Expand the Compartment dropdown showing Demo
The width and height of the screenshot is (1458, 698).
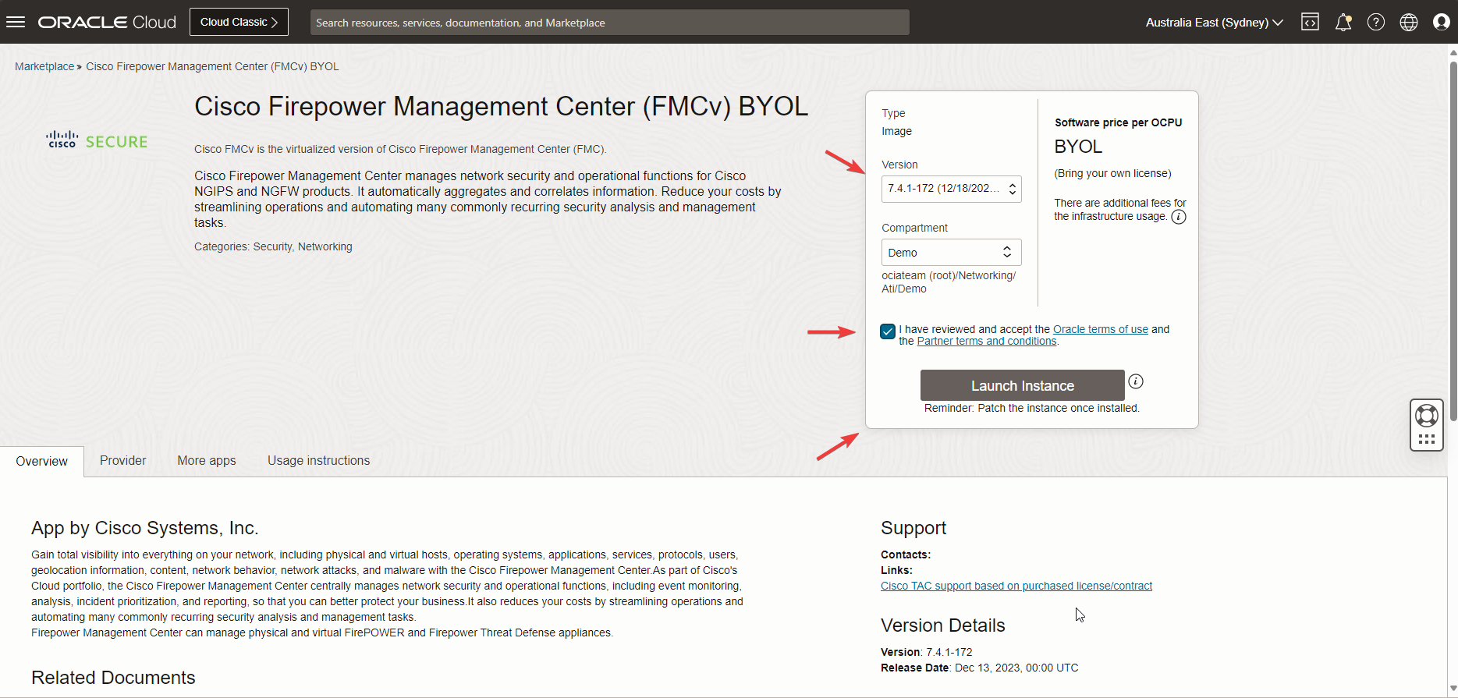click(x=951, y=253)
